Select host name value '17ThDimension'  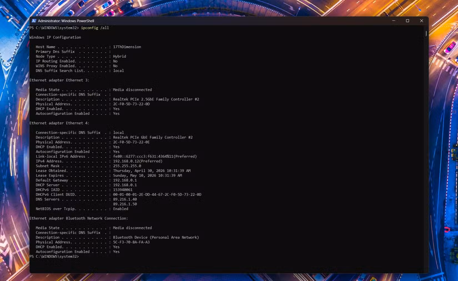pos(127,47)
